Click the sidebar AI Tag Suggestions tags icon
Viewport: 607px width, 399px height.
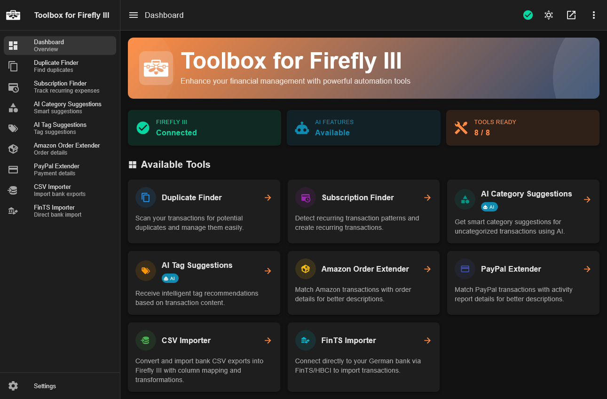click(x=13, y=128)
